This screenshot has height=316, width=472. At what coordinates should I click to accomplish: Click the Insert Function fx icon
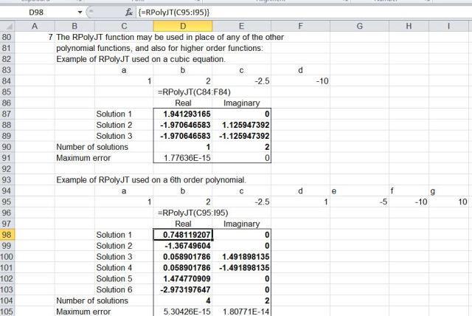coord(128,13)
